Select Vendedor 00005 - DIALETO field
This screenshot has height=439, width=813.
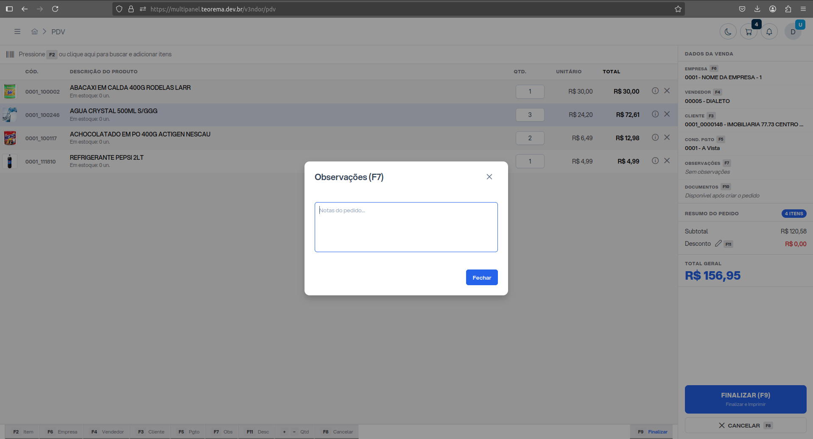746,97
